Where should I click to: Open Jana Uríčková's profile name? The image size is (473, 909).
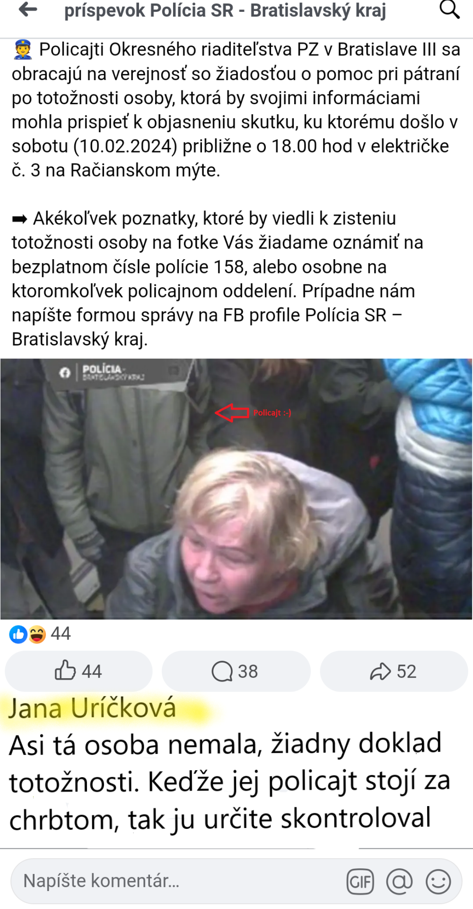pos(92,709)
